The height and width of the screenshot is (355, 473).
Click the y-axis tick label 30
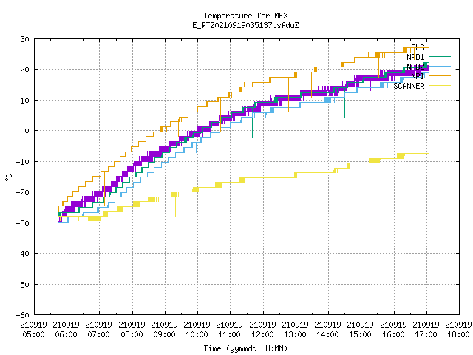[24, 39]
